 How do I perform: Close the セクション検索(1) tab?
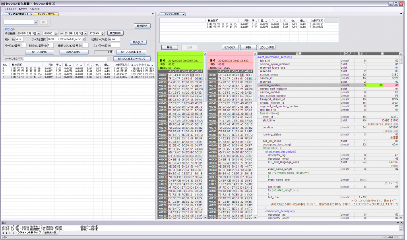31,14
